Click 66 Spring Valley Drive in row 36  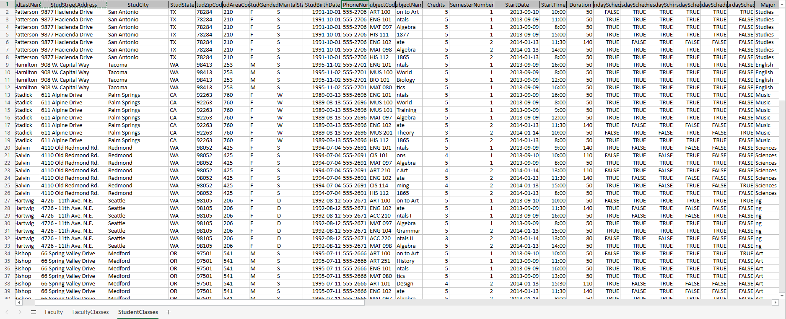73,269
